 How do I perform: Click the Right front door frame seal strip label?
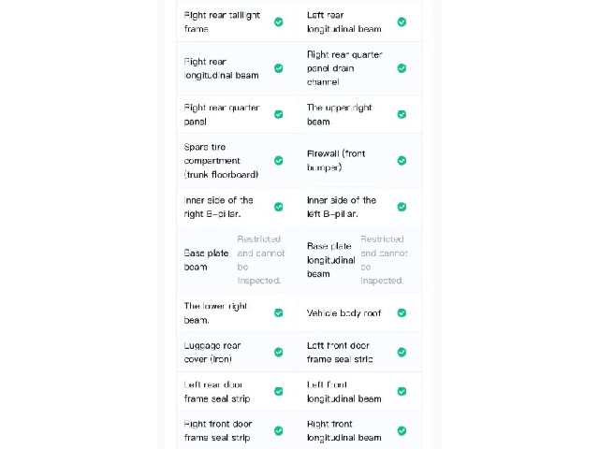point(218,430)
